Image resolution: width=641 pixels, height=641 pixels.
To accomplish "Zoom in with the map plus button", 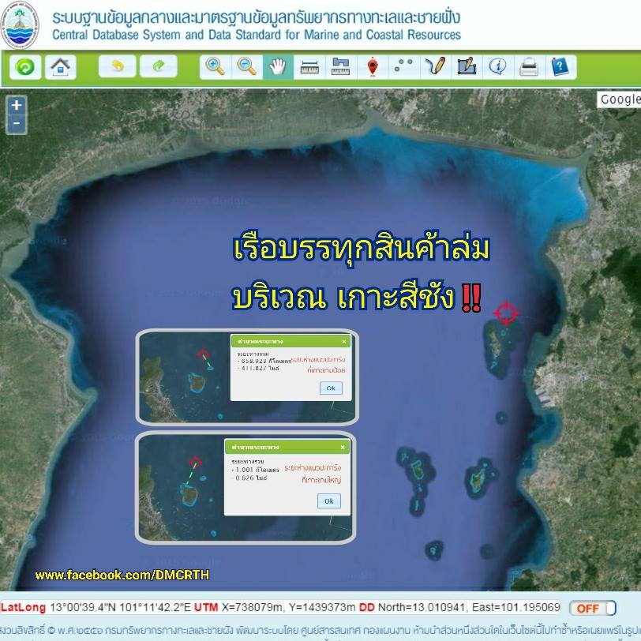I will click(17, 106).
